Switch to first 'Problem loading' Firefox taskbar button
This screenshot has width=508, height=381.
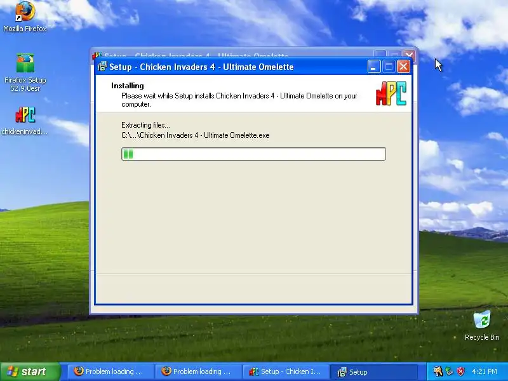pos(110,371)
